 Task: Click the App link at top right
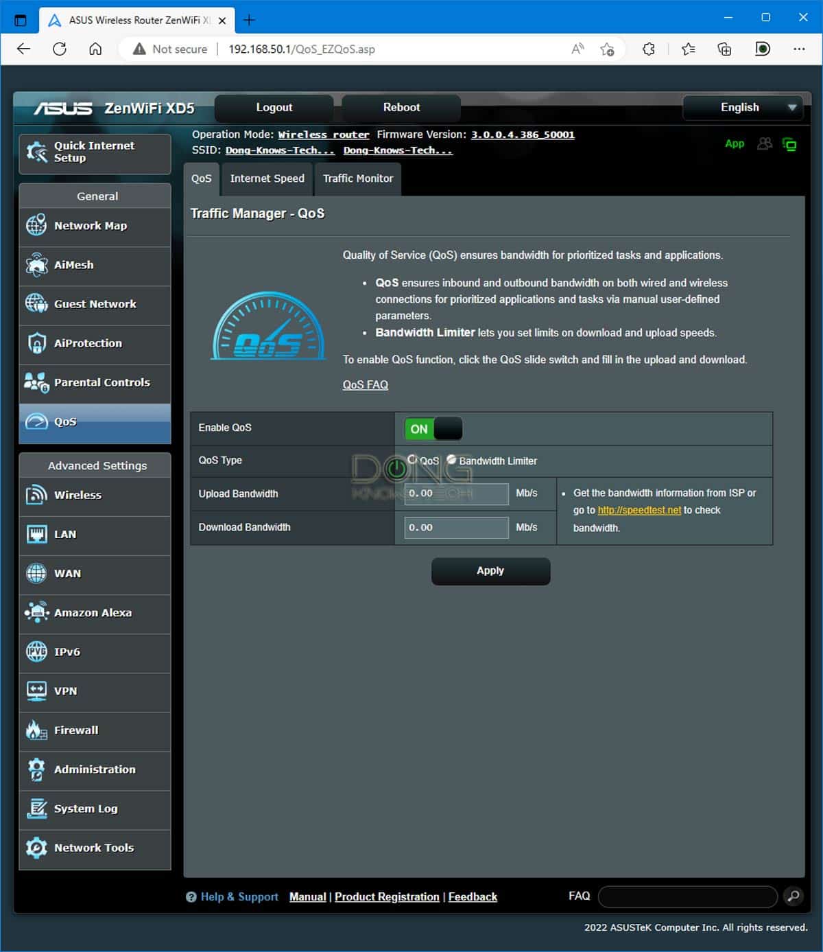[x=735, y=143]
